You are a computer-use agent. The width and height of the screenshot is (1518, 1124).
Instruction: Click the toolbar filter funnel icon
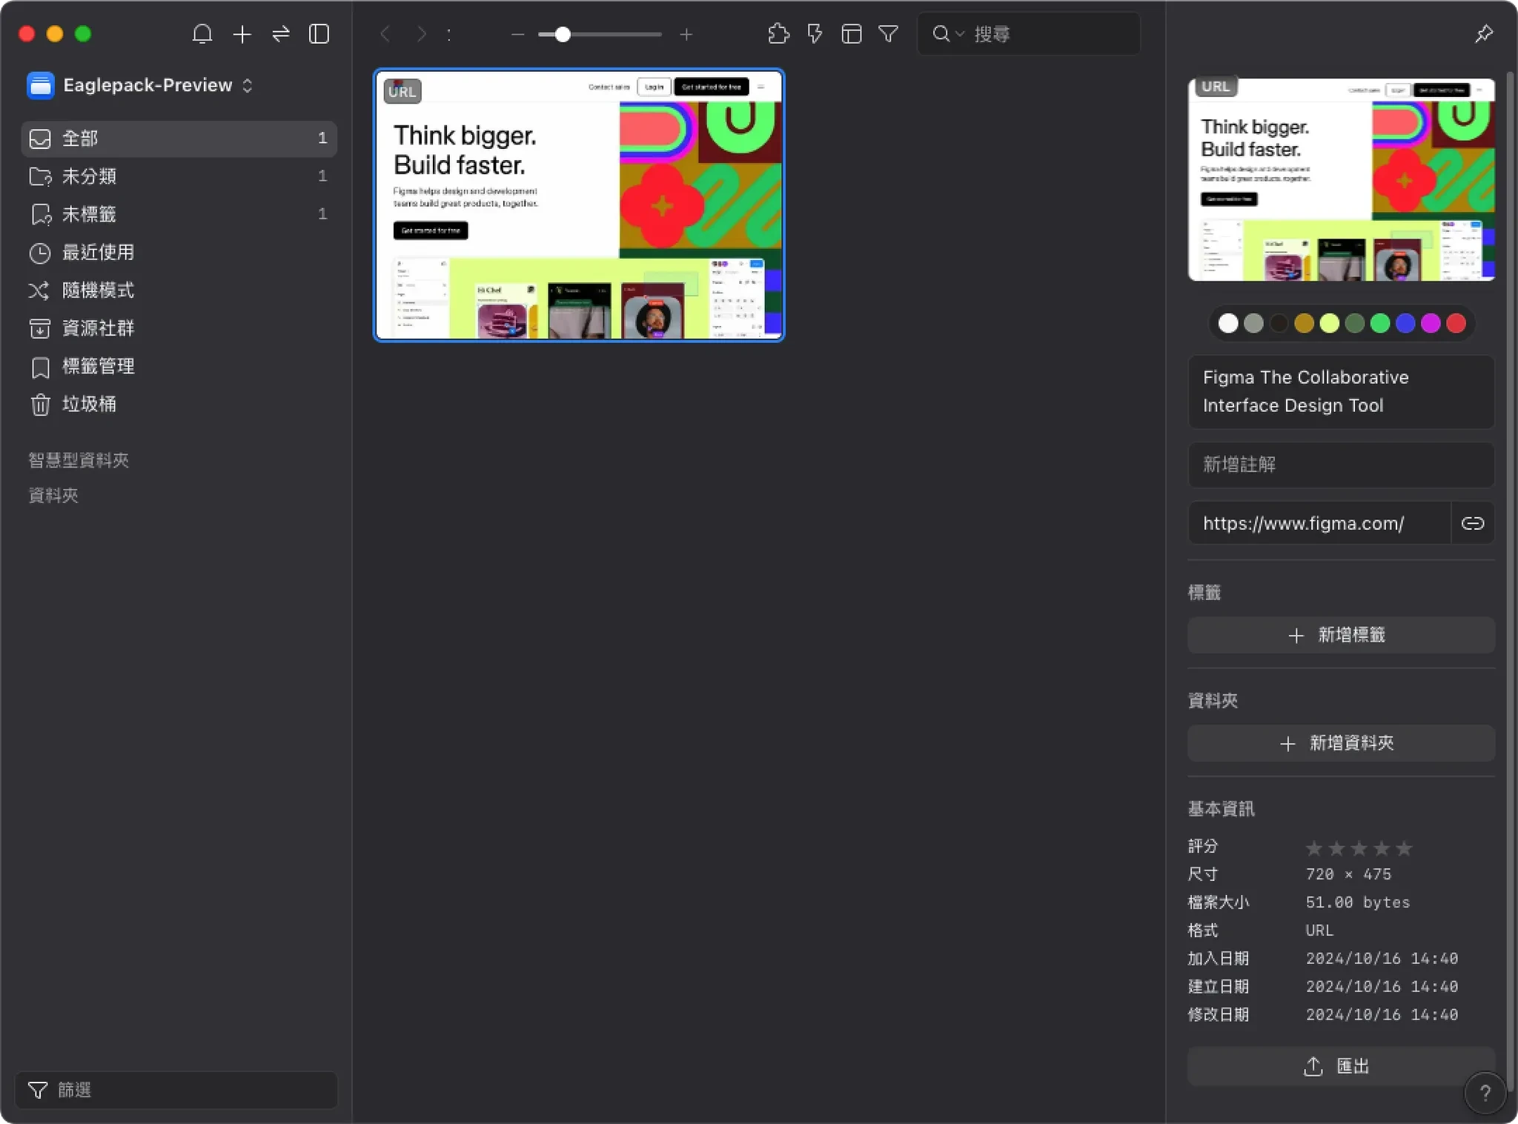tap(889, 34)
